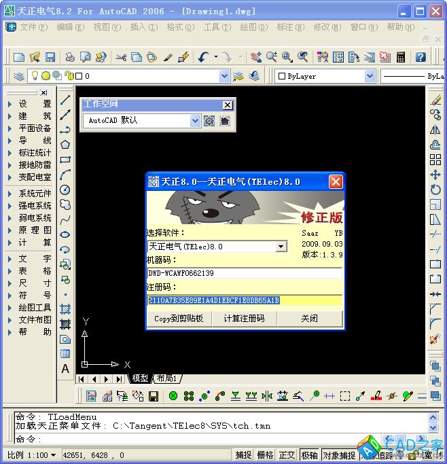The image size is (447, 464).
Task: Select the Multiline Text A tool
Action: [65, 369]
